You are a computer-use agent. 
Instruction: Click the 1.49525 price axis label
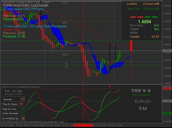(x=167, y=6)
